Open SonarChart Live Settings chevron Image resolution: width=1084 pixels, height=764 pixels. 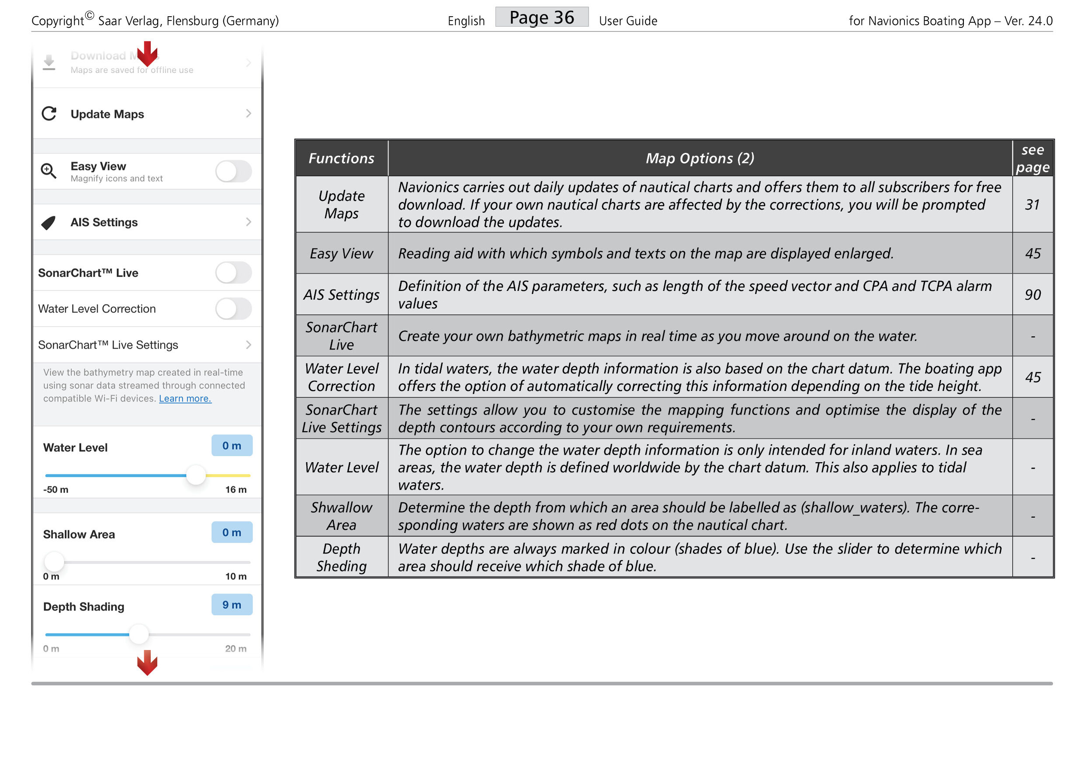pyautogui.click(x=248, y=345)
